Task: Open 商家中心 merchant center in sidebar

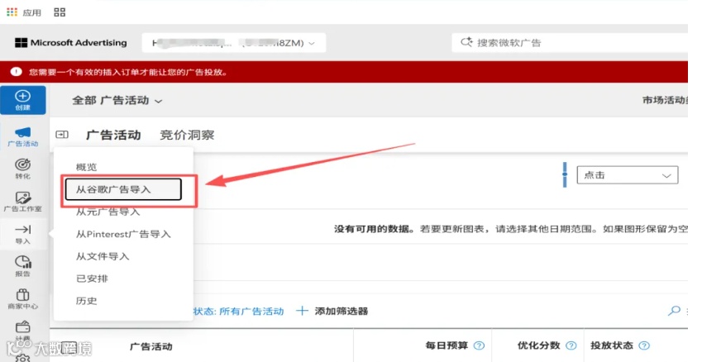Action: coord(23,299)
